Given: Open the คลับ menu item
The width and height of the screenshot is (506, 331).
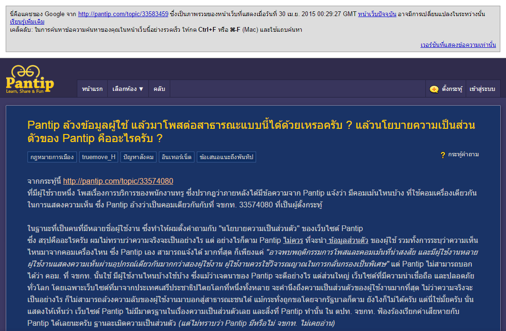Looking at the screenshot, I should 159,89.
